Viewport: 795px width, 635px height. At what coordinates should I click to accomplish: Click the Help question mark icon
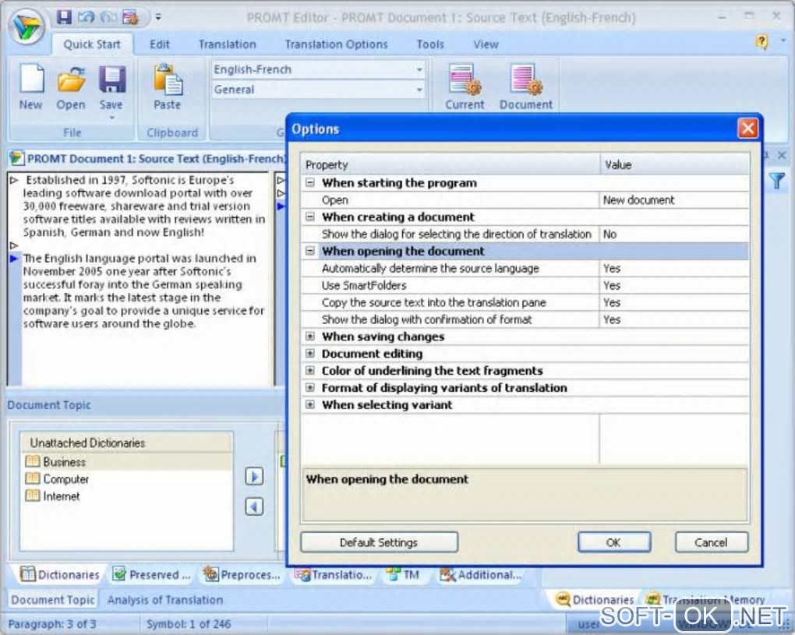click(761, 41)
